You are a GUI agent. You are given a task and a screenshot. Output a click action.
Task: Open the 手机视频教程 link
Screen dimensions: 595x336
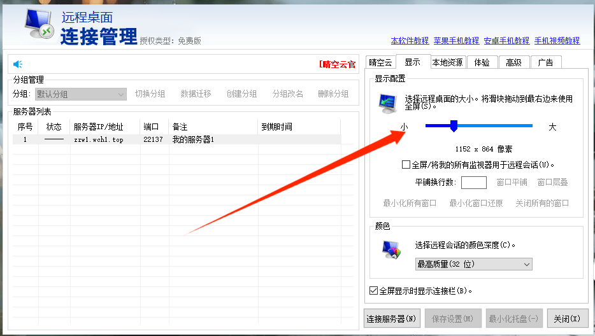coord(557,41)
